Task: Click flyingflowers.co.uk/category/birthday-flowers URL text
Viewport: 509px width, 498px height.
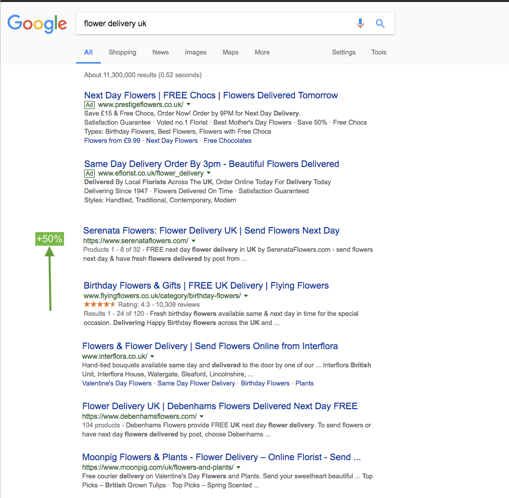Action: [x=162, y=296]
